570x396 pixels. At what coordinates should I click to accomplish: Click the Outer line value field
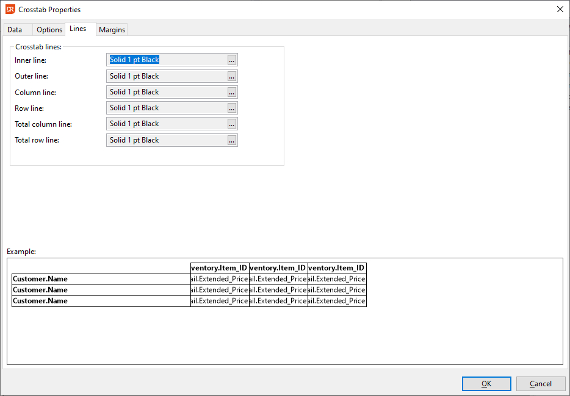pos(167,76)
